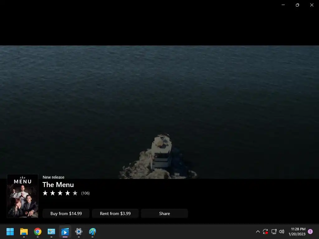This screenshot has width=319, height=239.
Task: Expand hidden system tray icons chevron
Action: (x=258, y=232)
